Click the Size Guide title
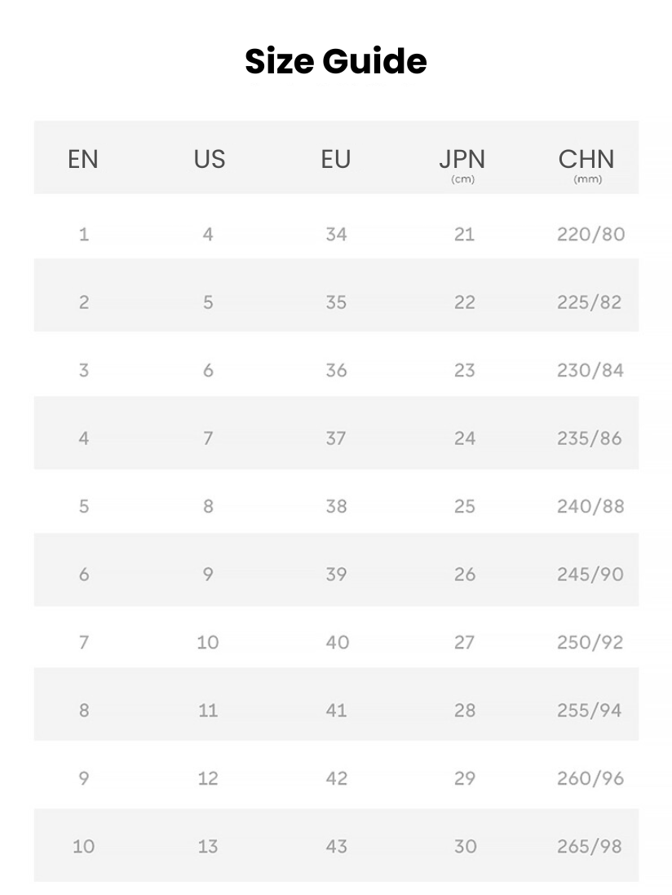 [336, 62]
